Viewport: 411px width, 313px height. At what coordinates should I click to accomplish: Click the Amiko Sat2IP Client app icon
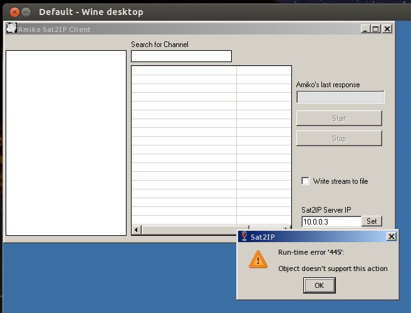point(11,28)
